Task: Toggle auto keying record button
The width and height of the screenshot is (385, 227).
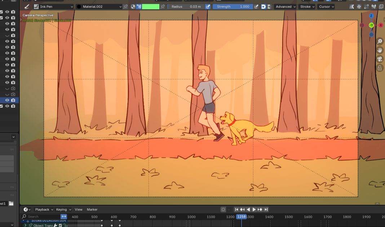Action: click(223, 209)
